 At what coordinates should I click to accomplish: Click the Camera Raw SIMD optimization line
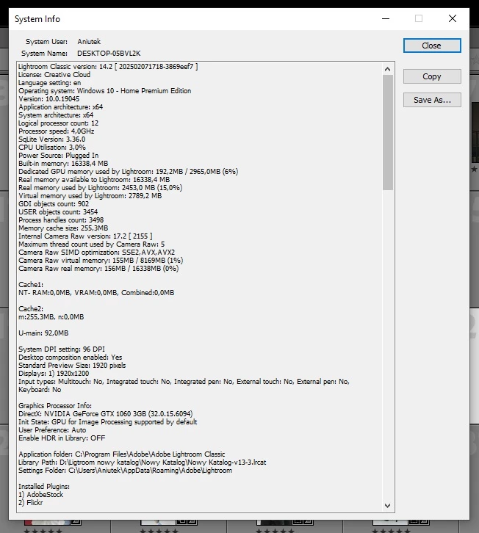tap(97, 253)
